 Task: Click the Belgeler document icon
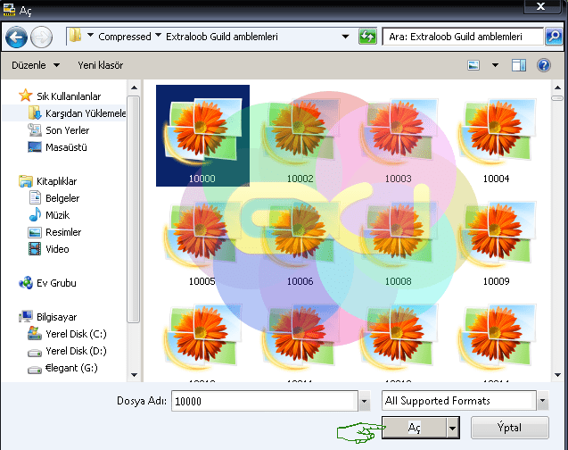coord(35,197)
